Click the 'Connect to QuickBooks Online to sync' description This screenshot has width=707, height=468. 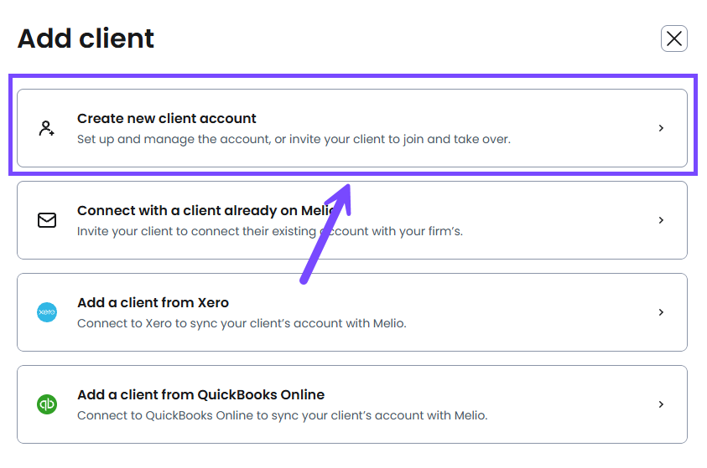point(282,415)
